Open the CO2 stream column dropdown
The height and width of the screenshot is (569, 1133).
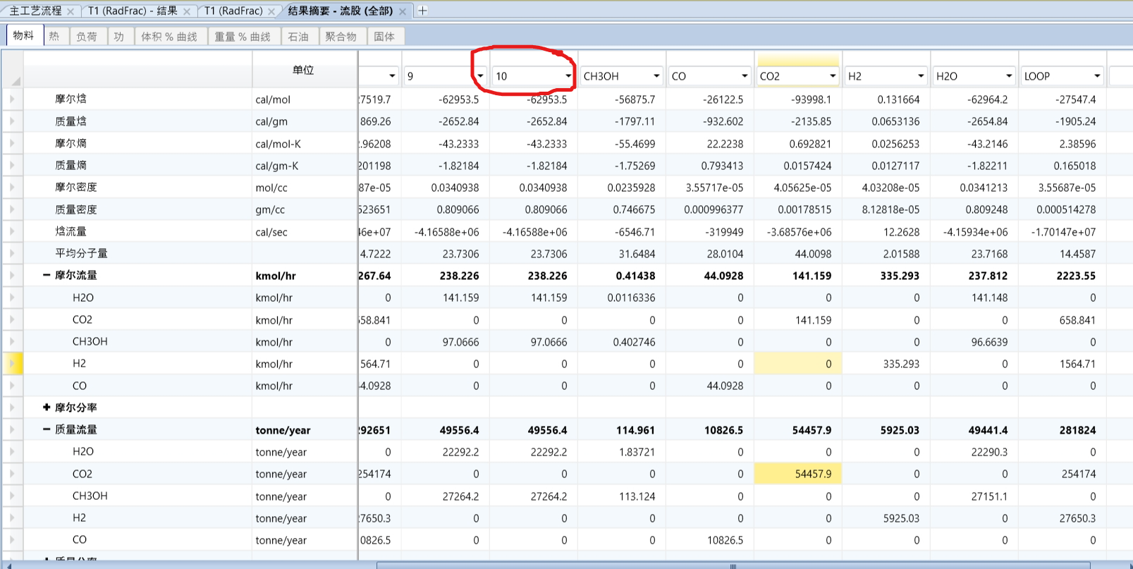coord(832,76)
